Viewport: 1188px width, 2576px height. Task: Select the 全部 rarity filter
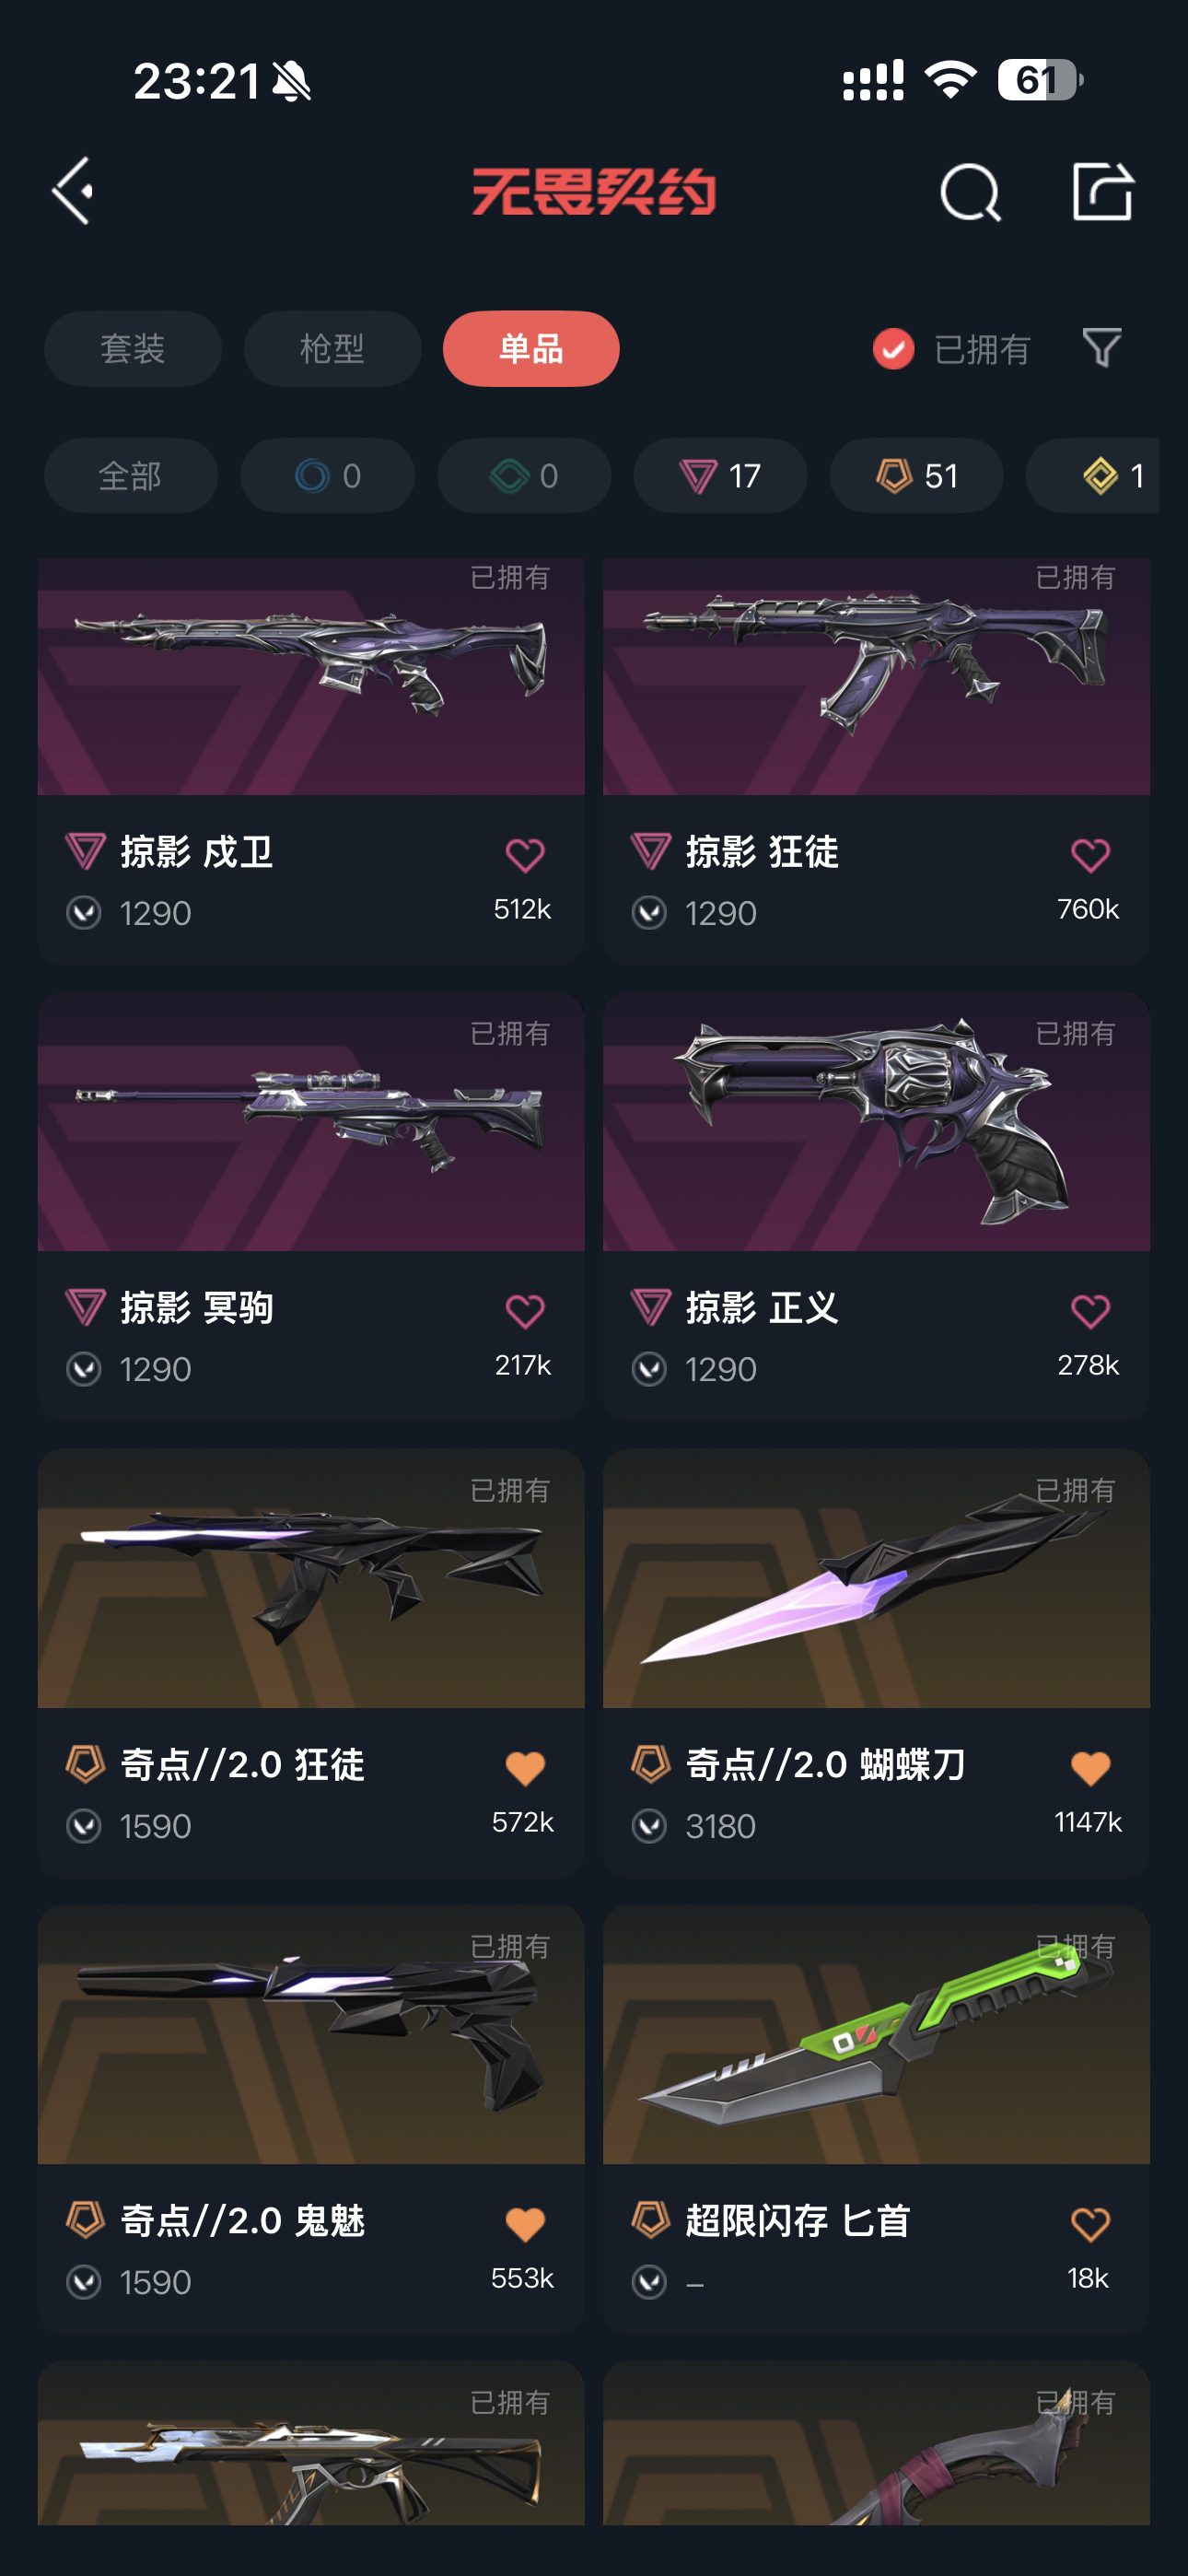click(131, 476)
